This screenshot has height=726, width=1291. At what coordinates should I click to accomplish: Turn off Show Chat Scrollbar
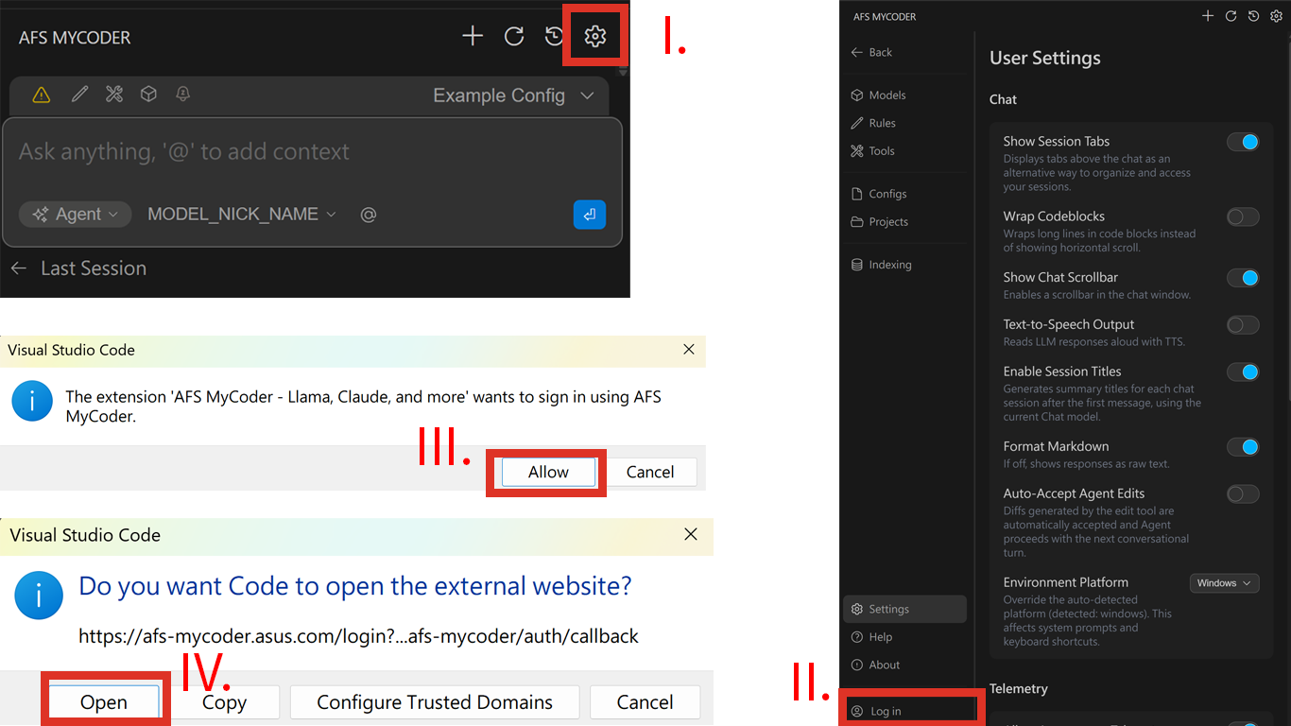pos(1243,278)
